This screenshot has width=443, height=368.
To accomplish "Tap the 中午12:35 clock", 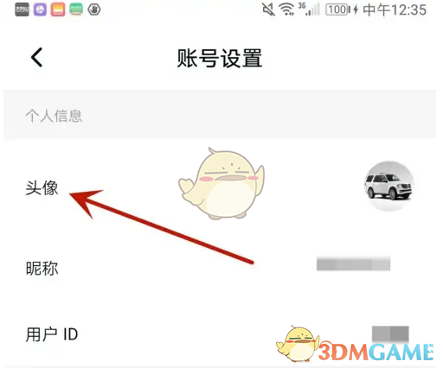I will [395, 10].
